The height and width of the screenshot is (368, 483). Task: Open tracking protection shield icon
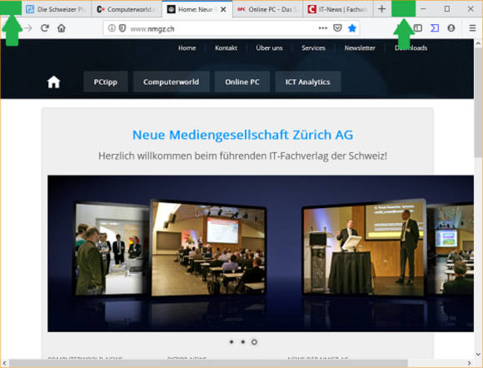point(122,28)
